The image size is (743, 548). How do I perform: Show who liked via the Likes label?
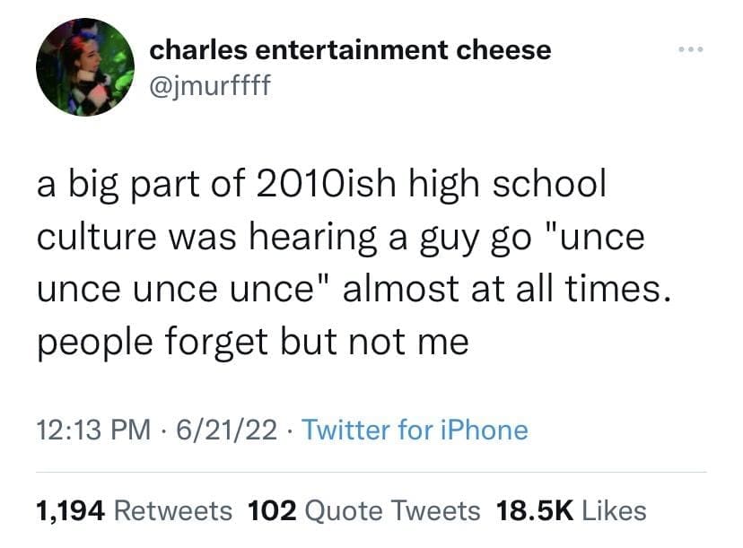coord(614,510)
